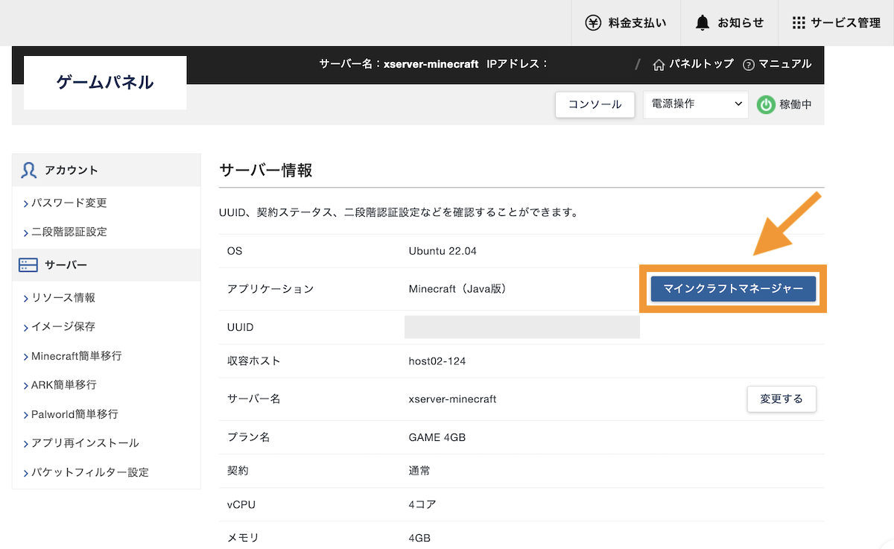
Task: Open Palworld簡単移行 page
Action: (x=74, y=414)
